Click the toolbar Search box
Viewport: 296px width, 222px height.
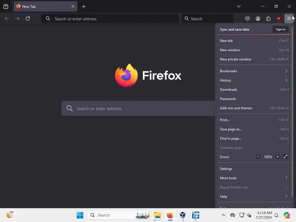[208, 19]
